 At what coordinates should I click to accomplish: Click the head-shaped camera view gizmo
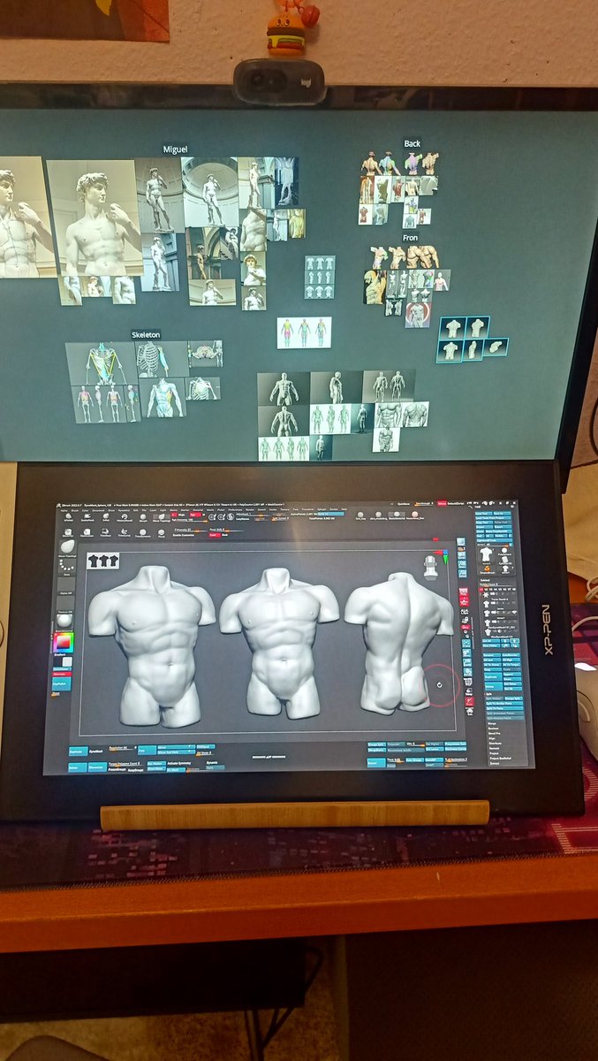[x=430, y=566]
